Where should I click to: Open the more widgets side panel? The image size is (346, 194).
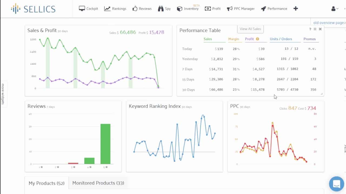click(4, 94)
